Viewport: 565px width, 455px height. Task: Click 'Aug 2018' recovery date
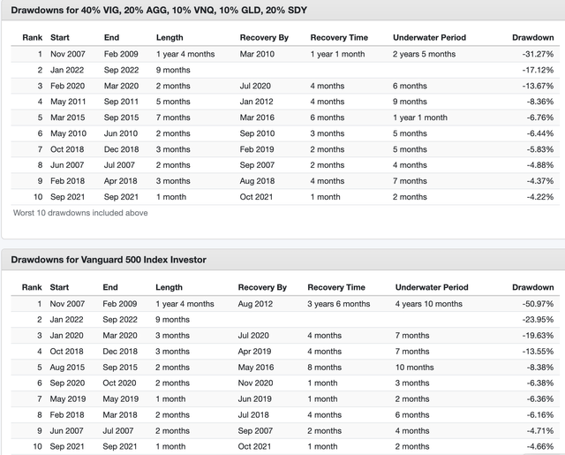pyautogui.click(x=257, y=181)
